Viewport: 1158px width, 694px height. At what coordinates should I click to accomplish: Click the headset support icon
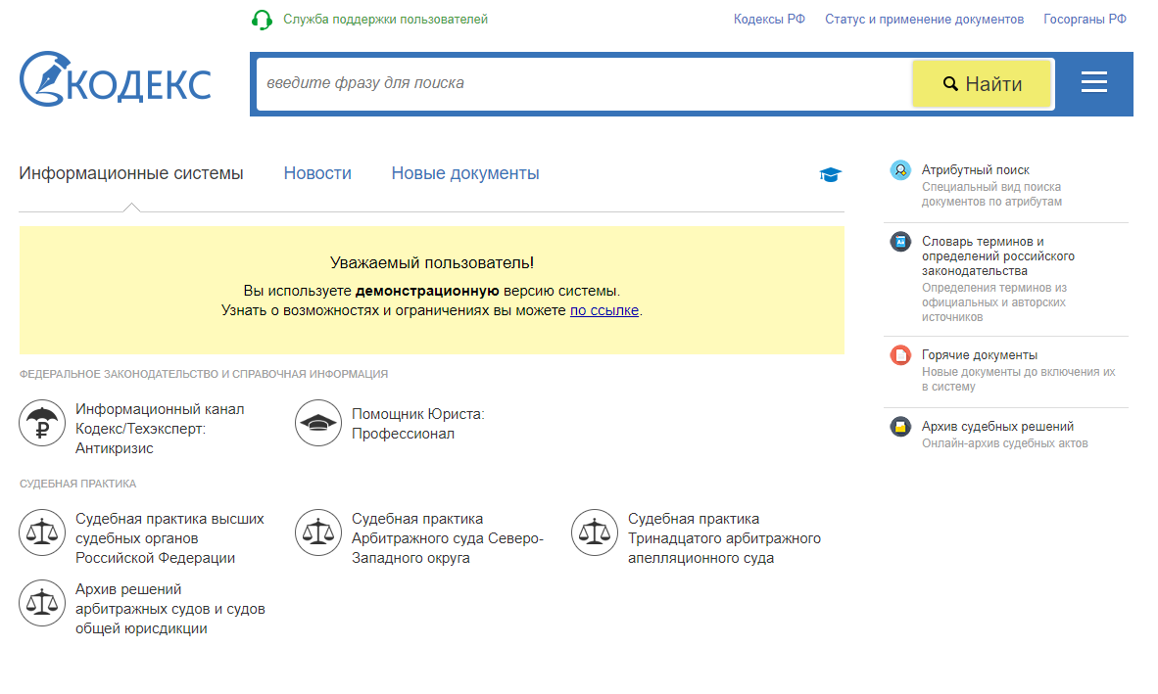click(x=262, y=20)
